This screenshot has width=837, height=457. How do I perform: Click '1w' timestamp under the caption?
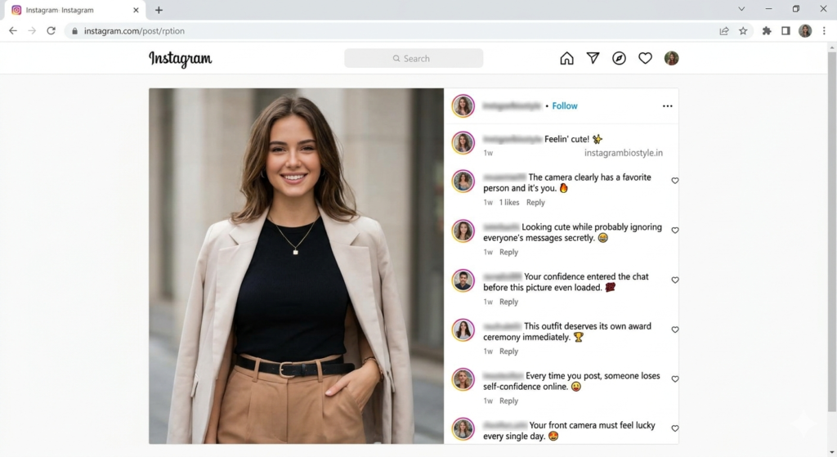[x=488, y=153]
